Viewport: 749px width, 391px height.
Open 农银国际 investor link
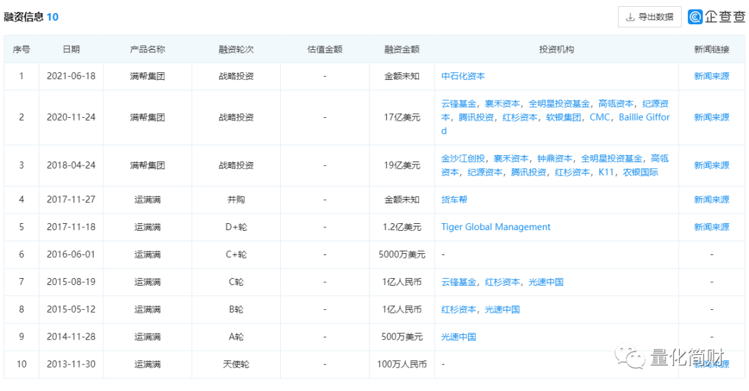click(640, 172)
